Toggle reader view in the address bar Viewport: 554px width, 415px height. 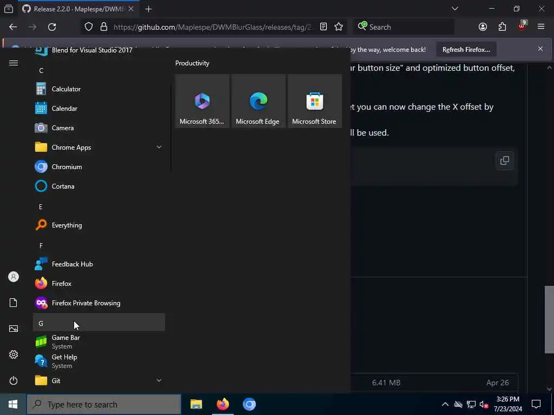pyautogui.click(x=324, y=27)
